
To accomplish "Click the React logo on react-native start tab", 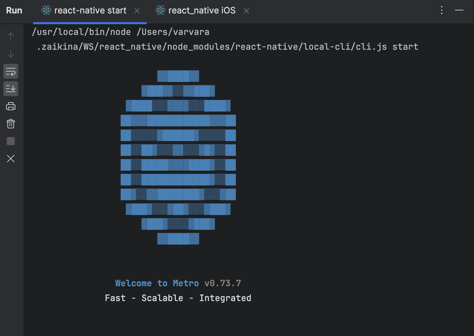I will tap(46, 10).
